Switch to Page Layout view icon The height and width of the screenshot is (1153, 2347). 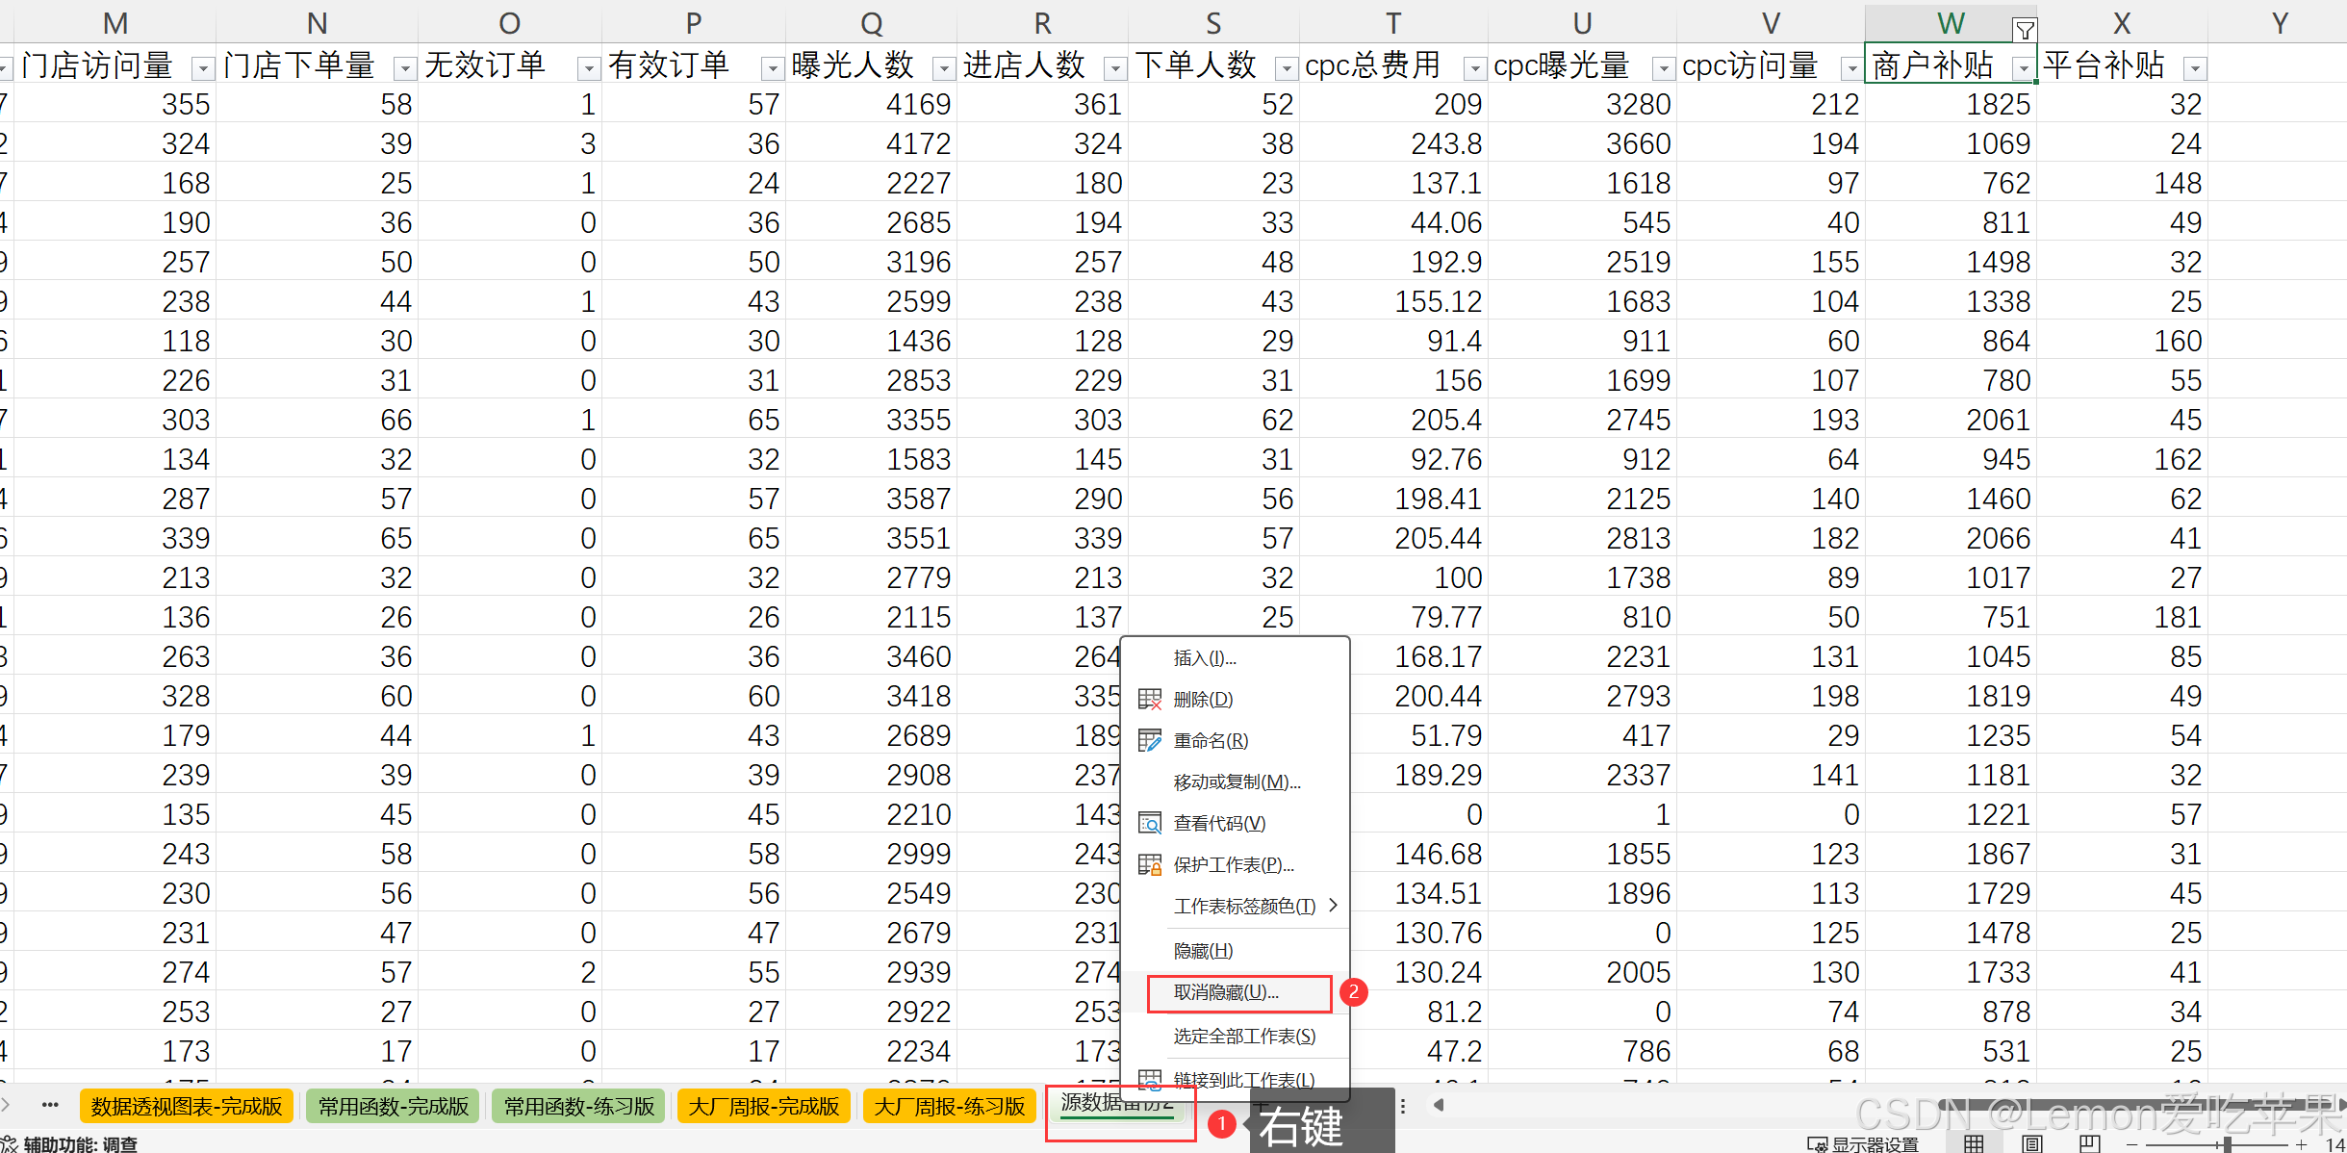click(2032, 1142)
